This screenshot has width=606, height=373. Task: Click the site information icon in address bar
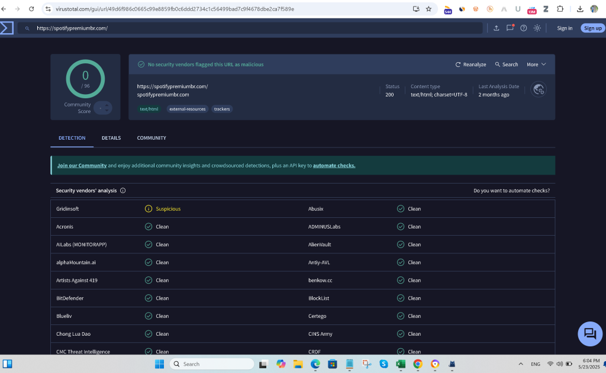coord(48,9)
